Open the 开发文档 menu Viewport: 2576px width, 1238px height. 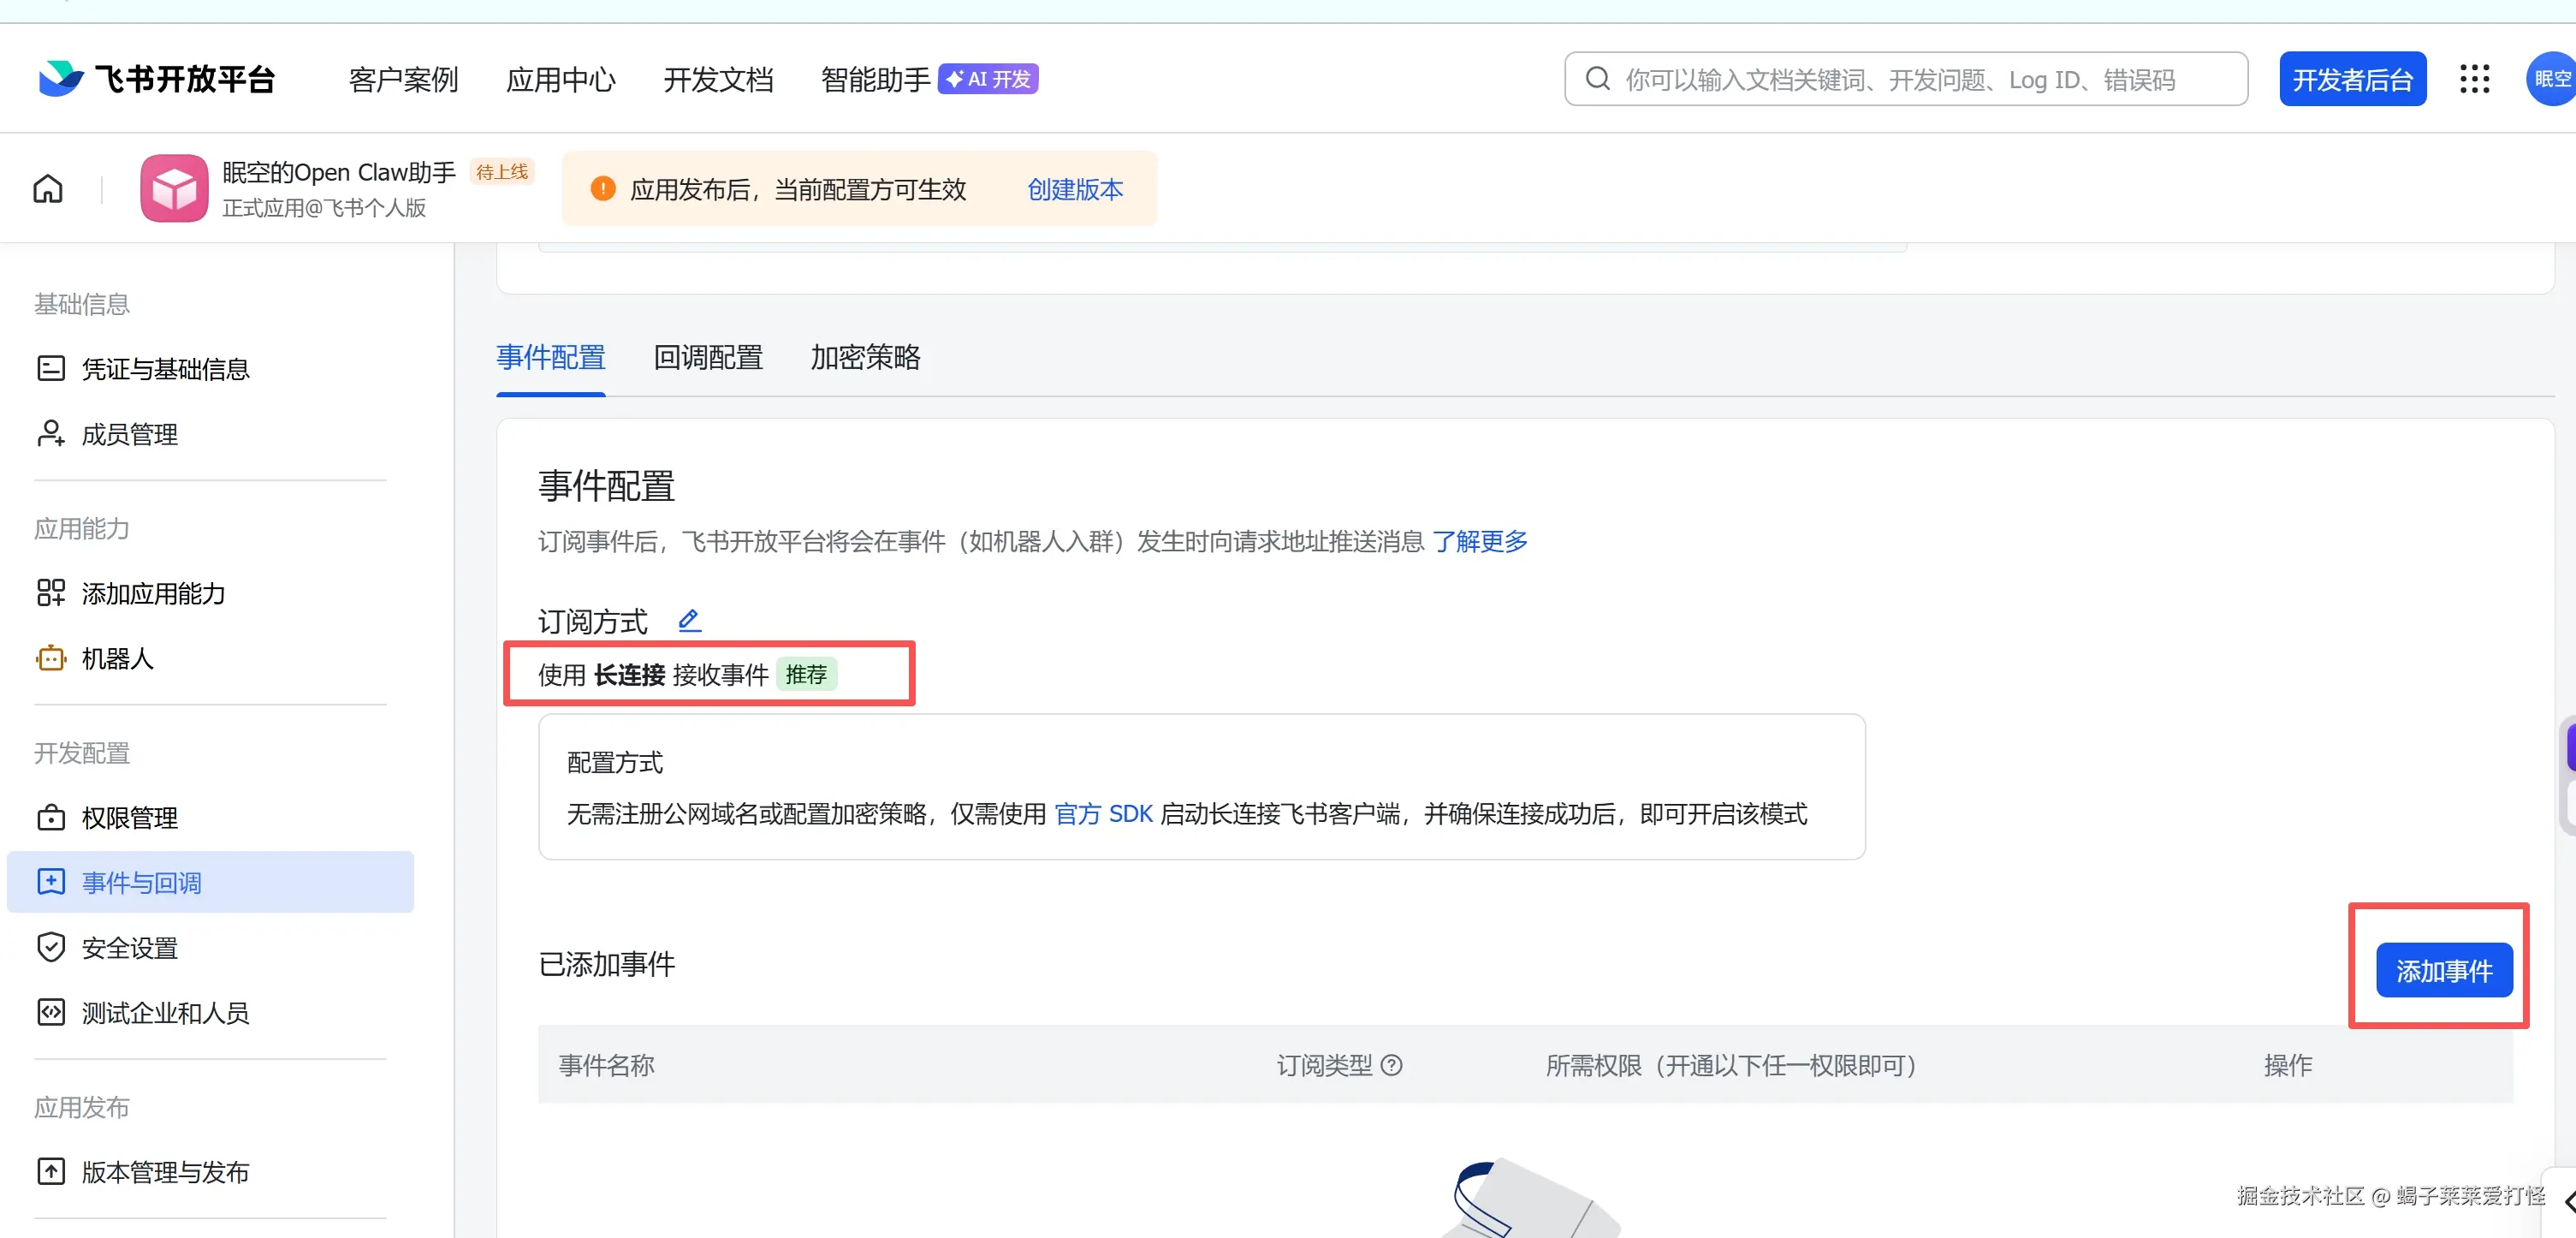[718, 79]
